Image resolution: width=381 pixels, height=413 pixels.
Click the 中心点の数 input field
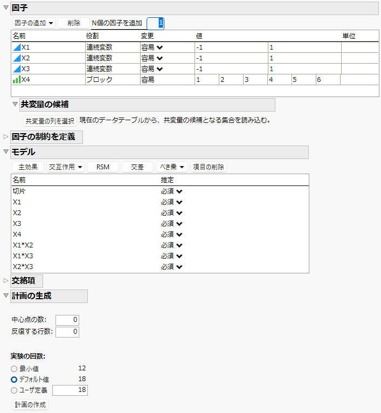coord(67,320)
